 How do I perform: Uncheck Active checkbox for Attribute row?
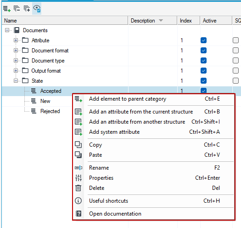pos(203,40)
